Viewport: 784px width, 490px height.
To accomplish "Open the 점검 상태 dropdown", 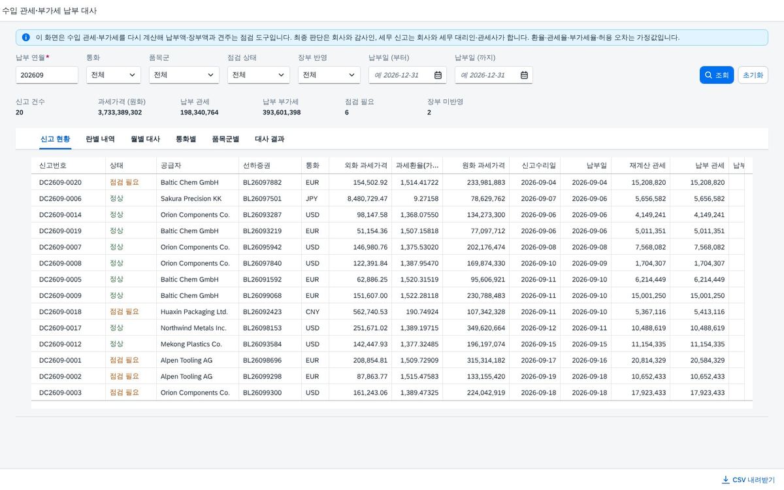I will (x=259, y=75).
